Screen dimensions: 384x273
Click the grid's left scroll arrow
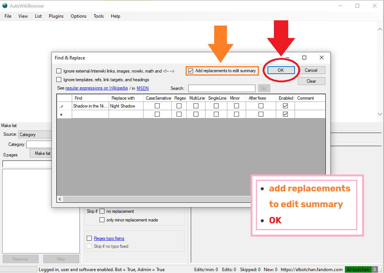tap(60, 199)
